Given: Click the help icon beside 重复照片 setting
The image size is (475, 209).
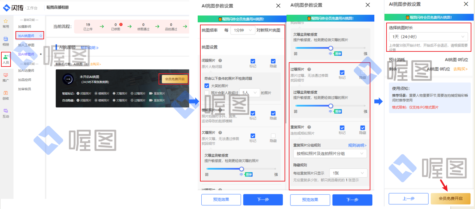Looking at the screenshot, I should [309, 127].
